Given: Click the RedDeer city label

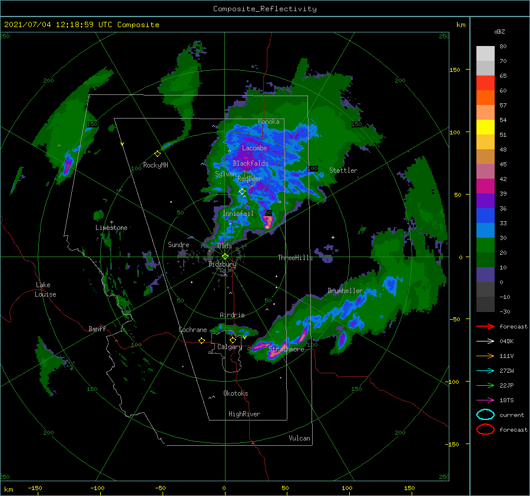Looking at the screenshot, I should (250, 179).
